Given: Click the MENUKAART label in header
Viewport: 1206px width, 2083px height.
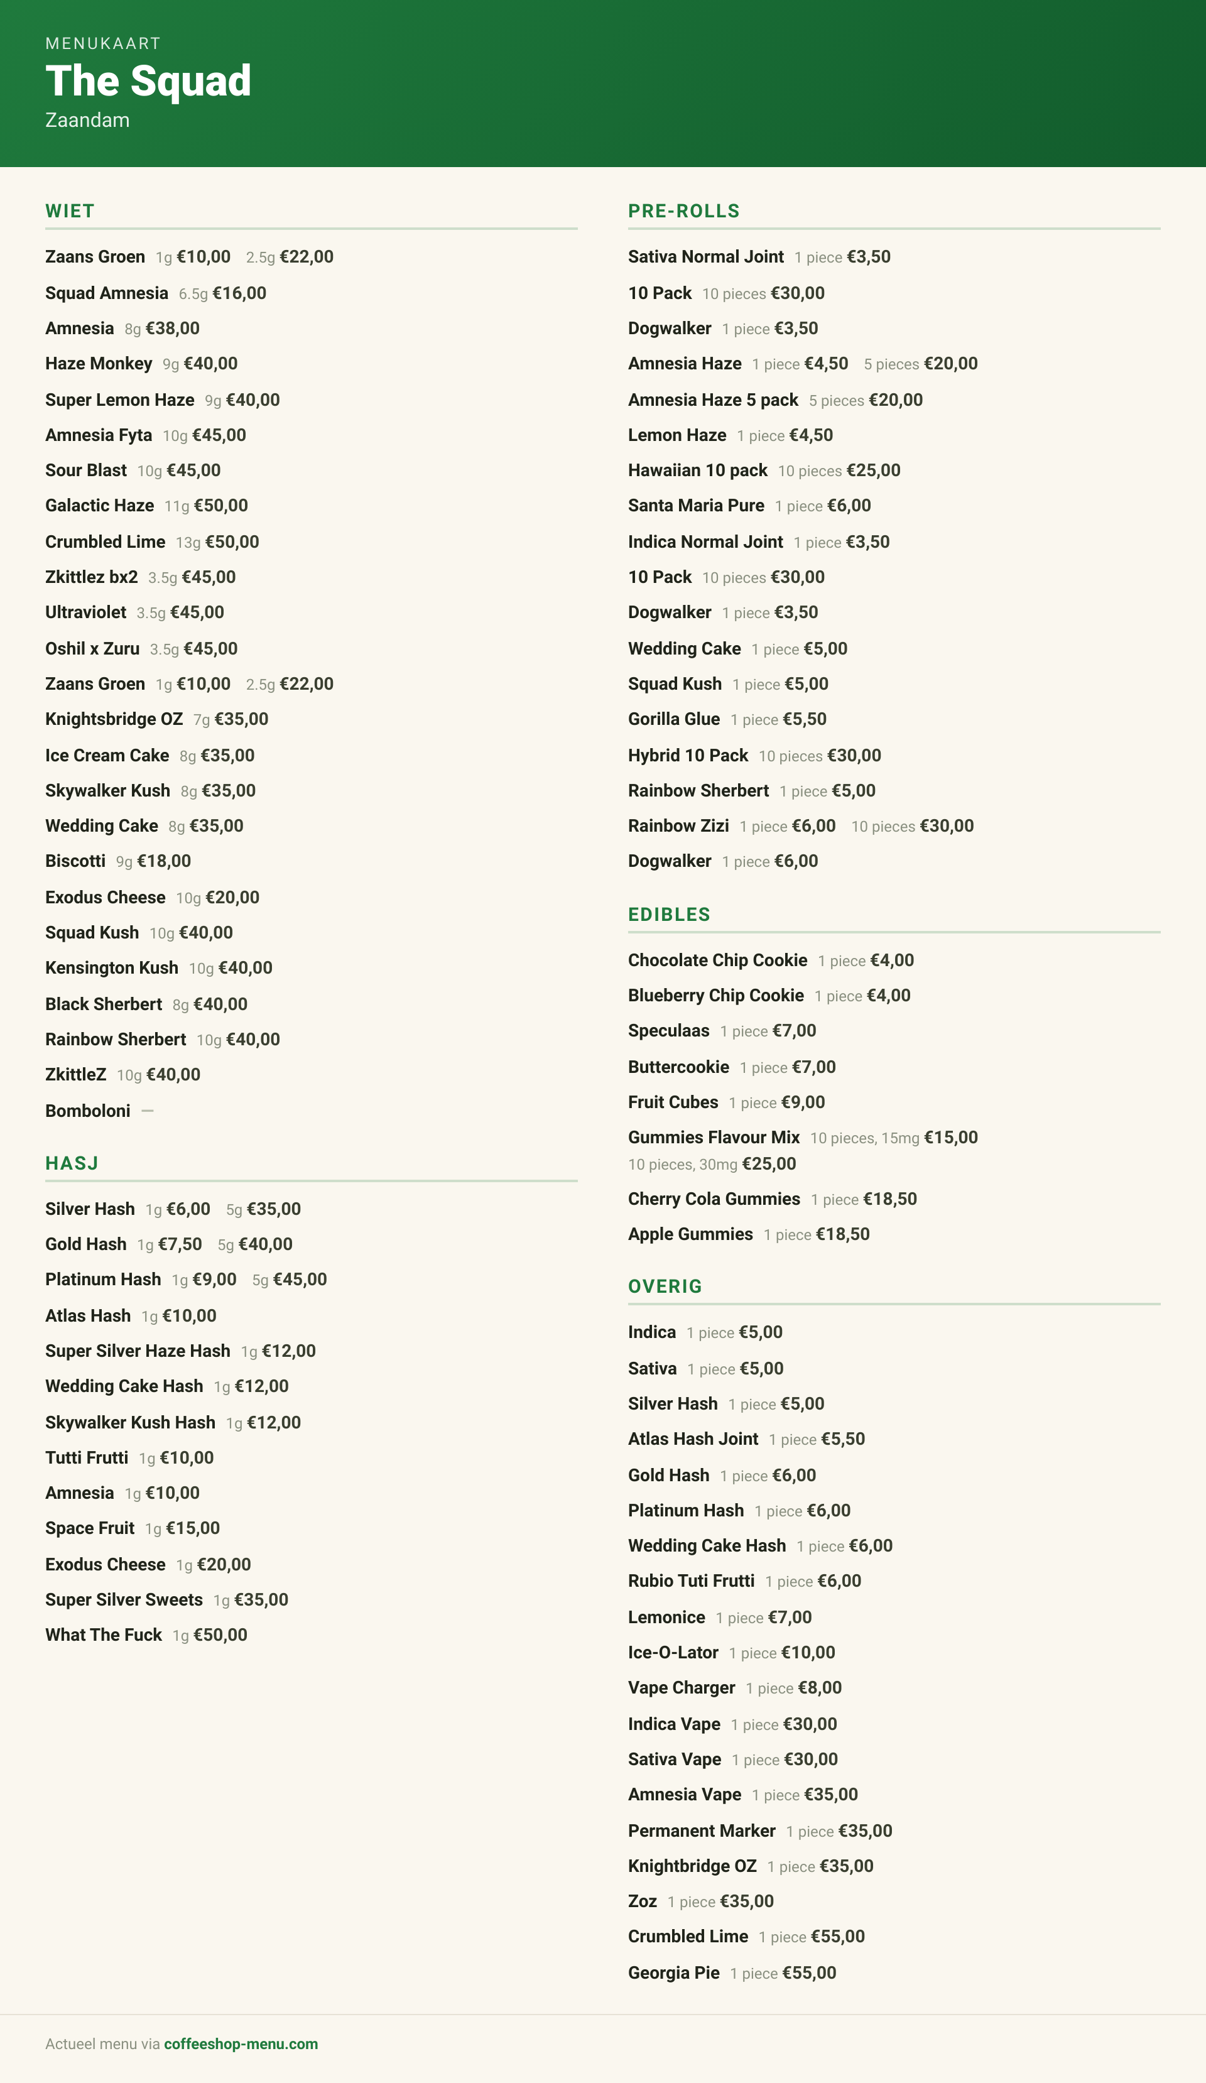Looking at the screenshot, I should [x=103, y=43].
